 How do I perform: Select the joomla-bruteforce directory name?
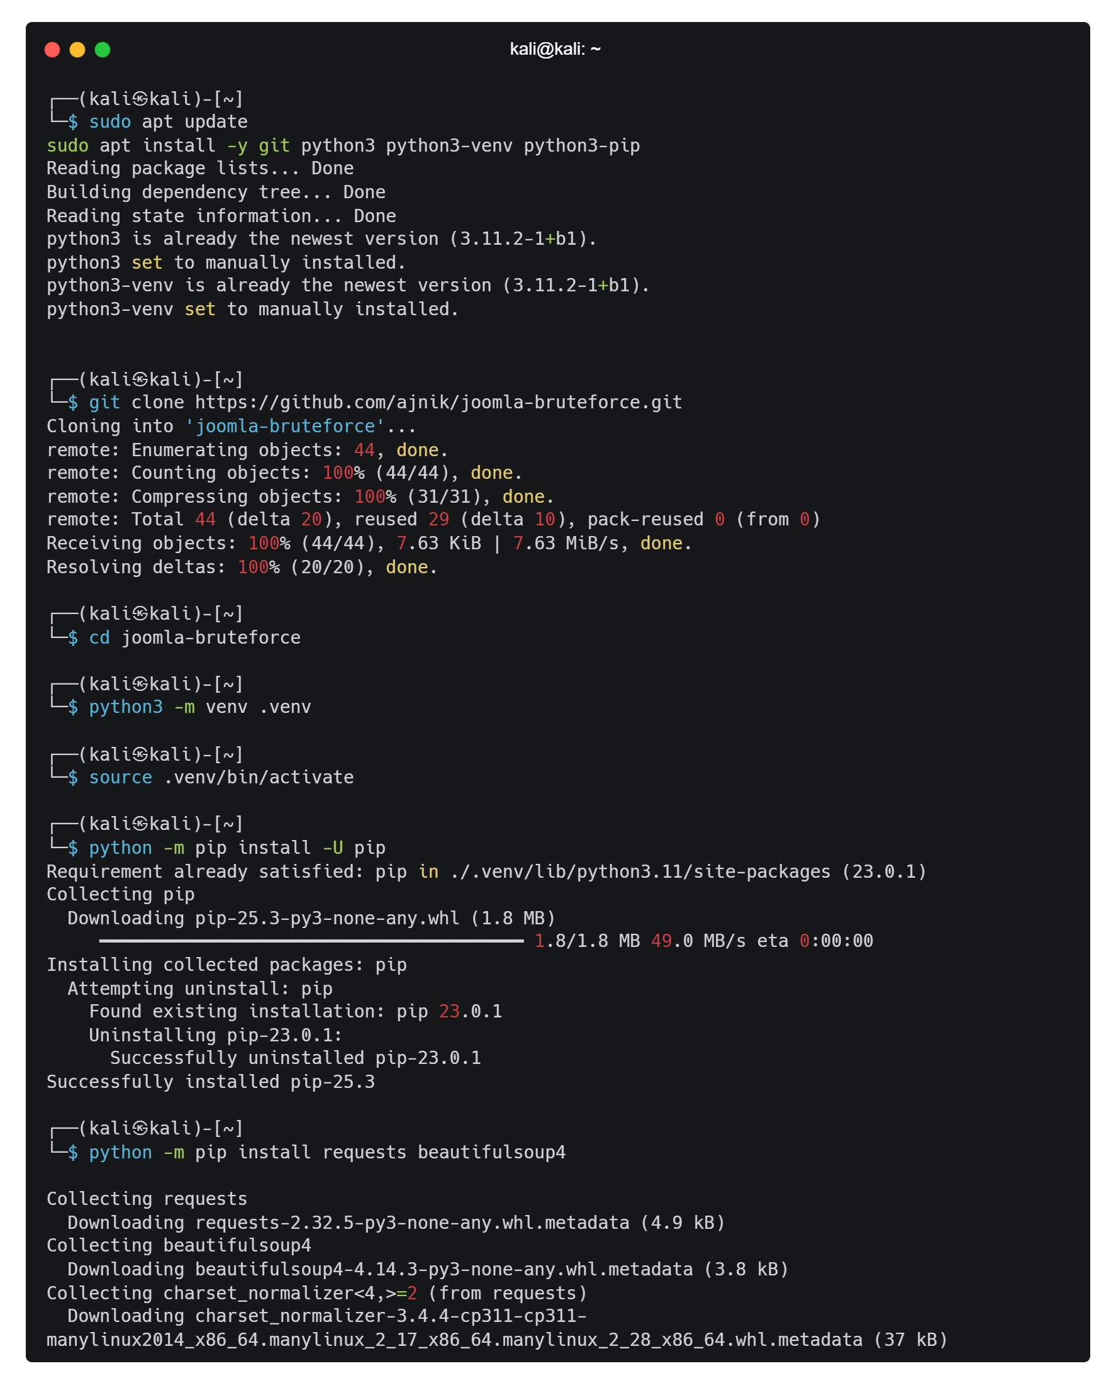click(211, 637)
